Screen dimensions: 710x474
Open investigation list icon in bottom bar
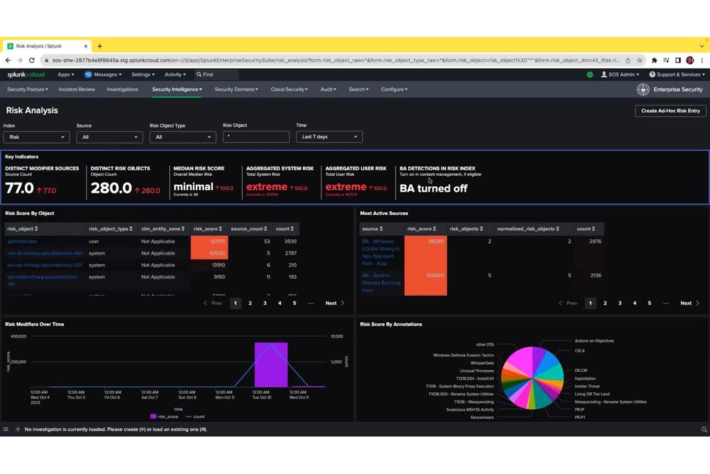[x=6, y=429]
